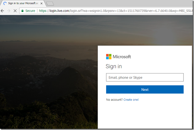Click the No account? text

click(114, 100)
